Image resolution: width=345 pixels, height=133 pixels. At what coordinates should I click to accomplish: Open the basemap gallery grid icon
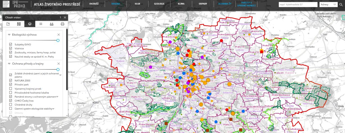click(19, 24)
